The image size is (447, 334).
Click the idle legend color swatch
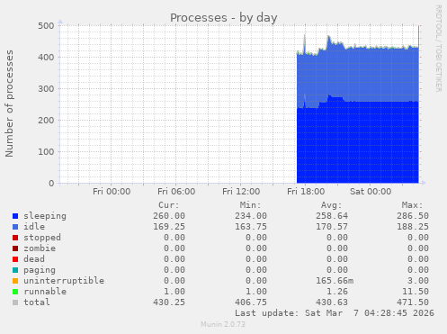point(15,227)
